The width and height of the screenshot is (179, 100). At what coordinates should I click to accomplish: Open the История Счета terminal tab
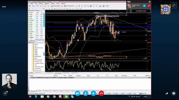point(47,91)
